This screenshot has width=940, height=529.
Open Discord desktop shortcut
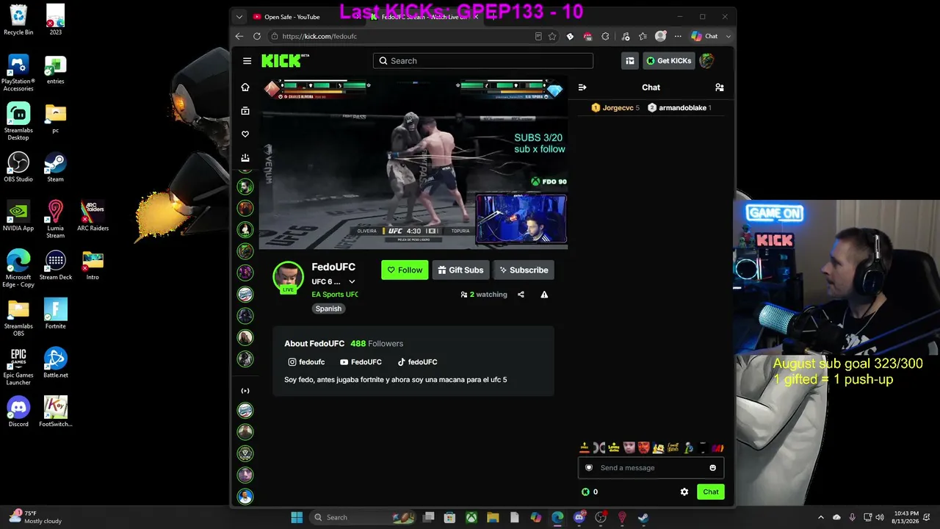(x=18, y=411)
